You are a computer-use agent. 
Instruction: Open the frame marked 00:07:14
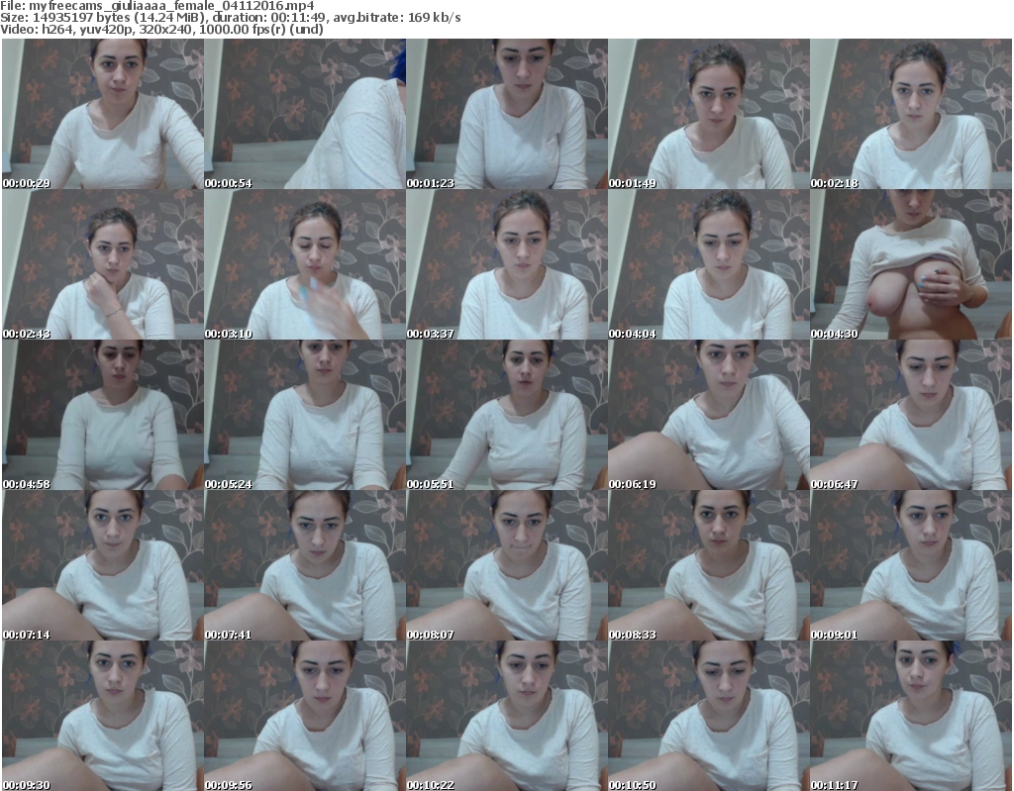tap(103, 566)
